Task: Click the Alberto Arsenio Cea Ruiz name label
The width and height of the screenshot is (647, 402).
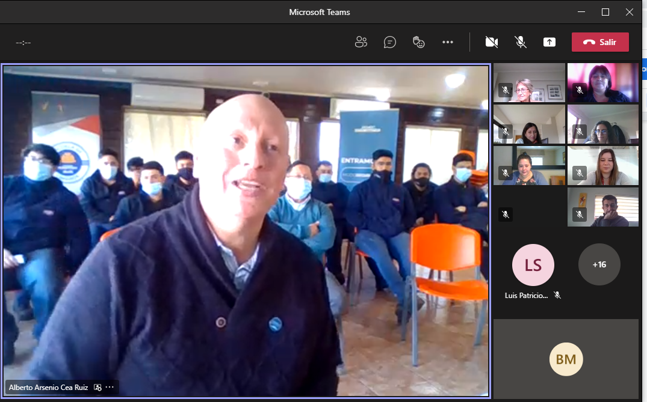Action: pyautogui.click(x=48, y=388)
